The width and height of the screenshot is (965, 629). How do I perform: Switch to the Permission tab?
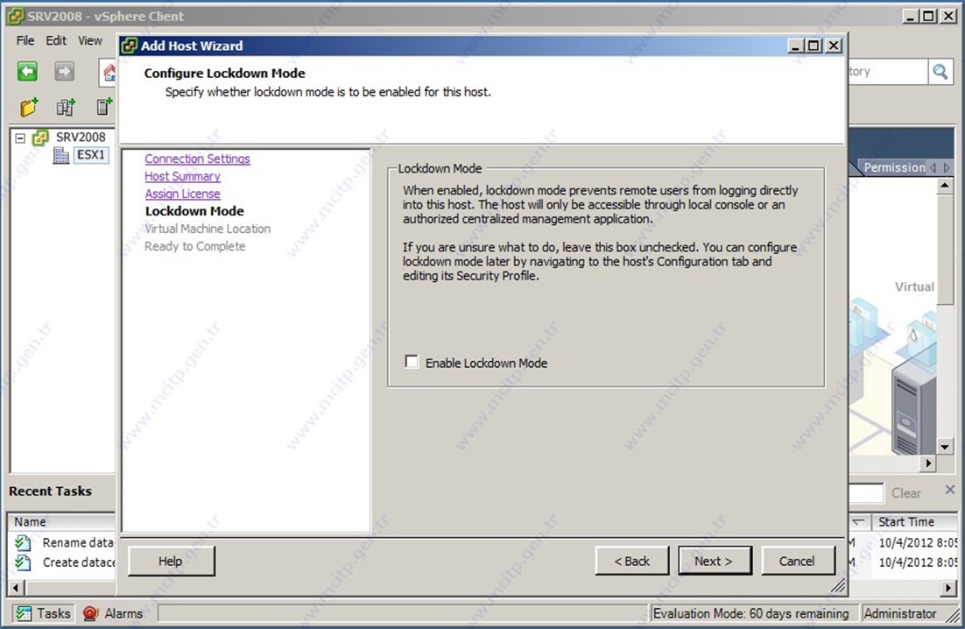893,167
